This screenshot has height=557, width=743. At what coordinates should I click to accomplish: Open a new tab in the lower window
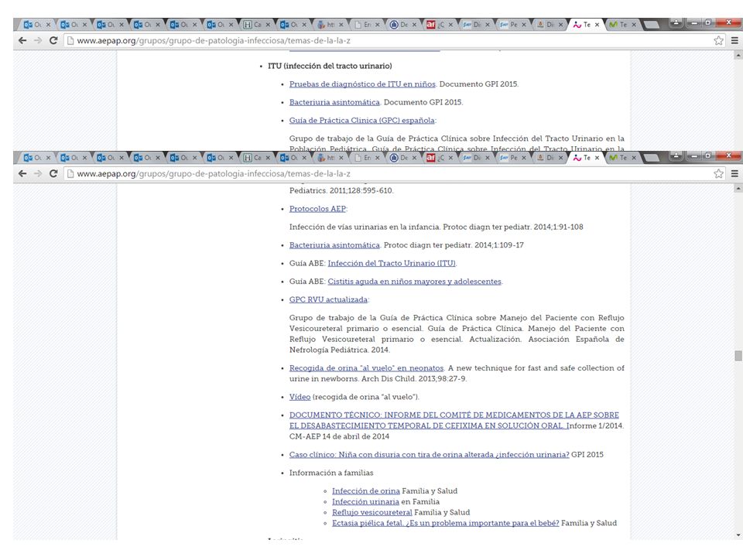tap(652, 158)
